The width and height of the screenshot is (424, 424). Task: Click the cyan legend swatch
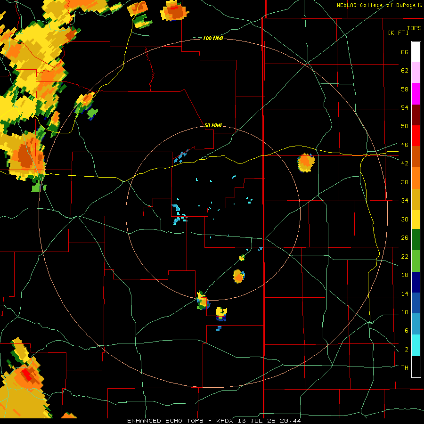coord(416,345)
